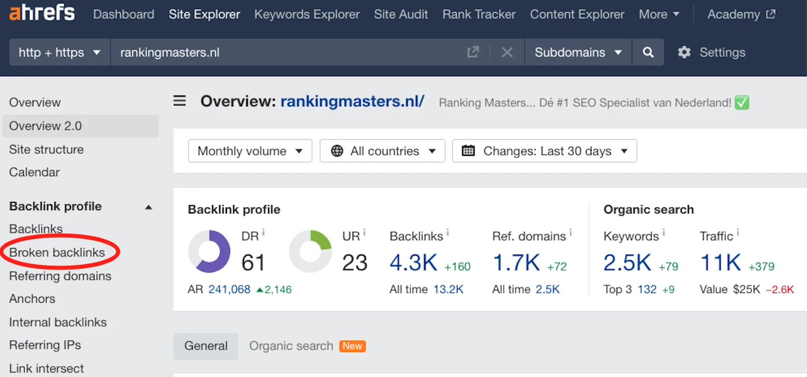Collapse the Backlink profile sidebar section
Viewport: 807px width, 377px height.
click(x=148, y=207)
